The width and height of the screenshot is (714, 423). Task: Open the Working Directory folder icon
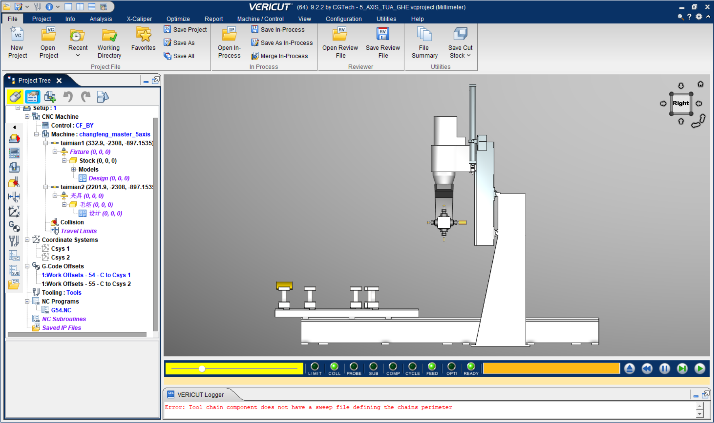coord(109,35)
